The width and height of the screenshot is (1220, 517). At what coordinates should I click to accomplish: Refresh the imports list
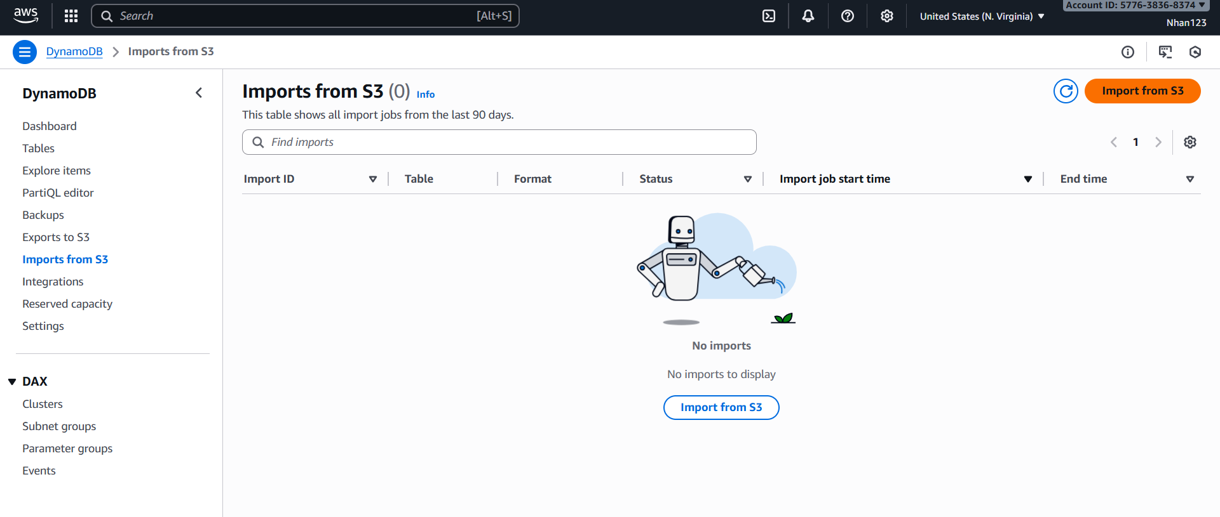[1066, 91]
